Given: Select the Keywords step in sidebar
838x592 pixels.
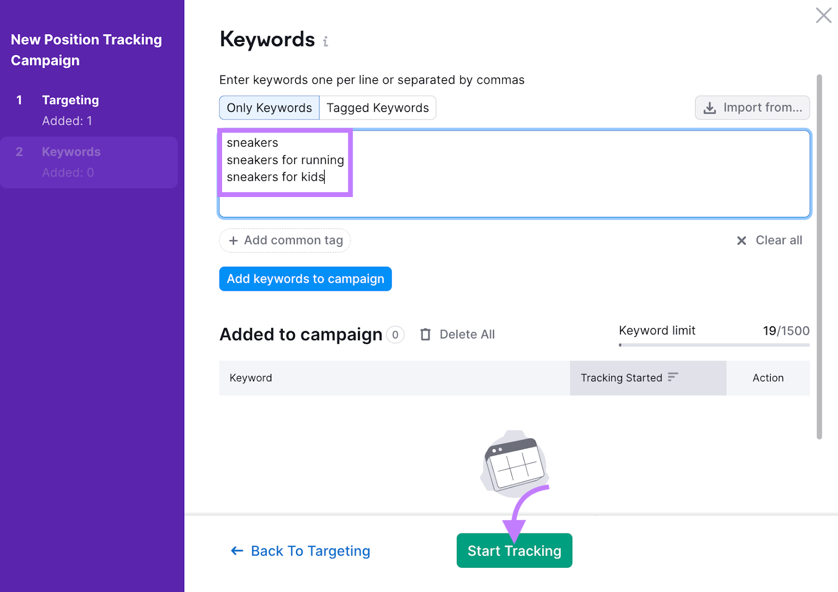Looking at the screenshot, I should [x=71, y=151].
